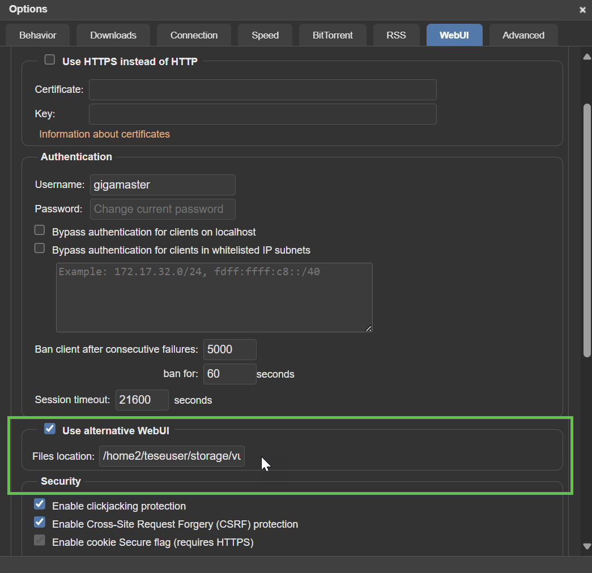Click the Certificate input field

pos(263,89)
